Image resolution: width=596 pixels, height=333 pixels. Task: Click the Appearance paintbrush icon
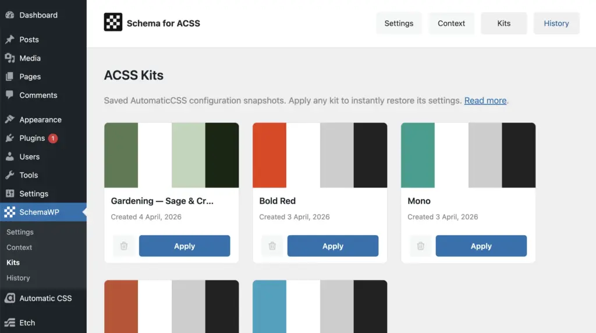[x=10, y=119]
